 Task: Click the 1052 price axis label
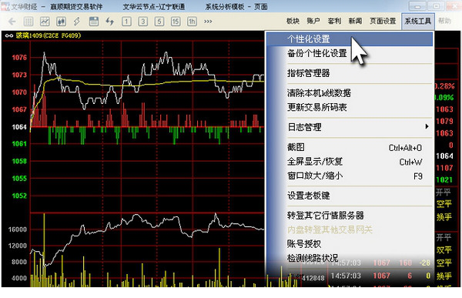(x=19, y=196)
